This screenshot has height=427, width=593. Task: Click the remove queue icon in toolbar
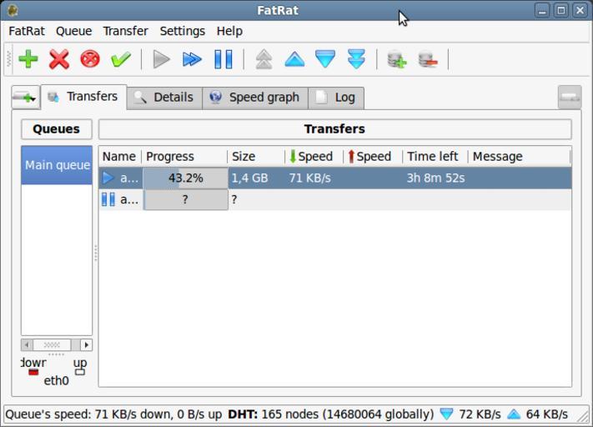click(428, 59)
